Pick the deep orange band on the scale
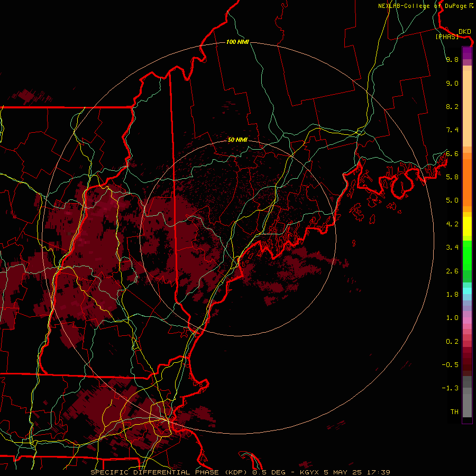Viewport: 476px width, 476px height. (x=467, y=182)
